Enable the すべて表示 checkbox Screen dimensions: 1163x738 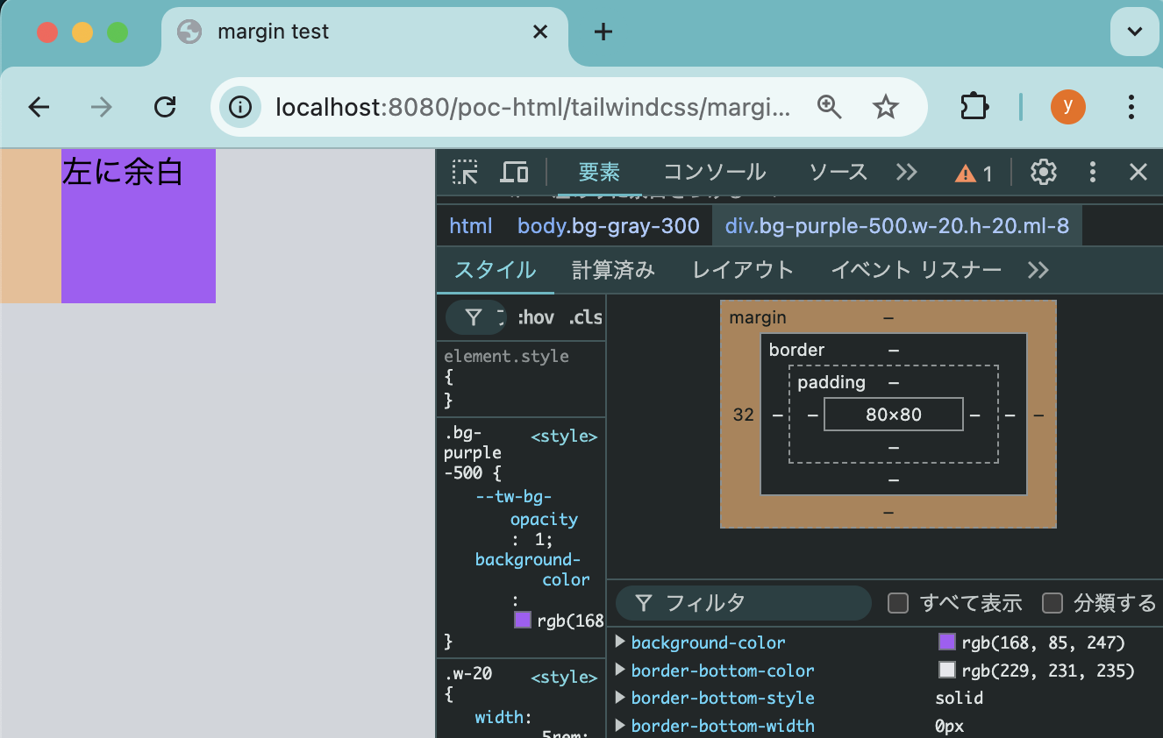click(899, 603)
